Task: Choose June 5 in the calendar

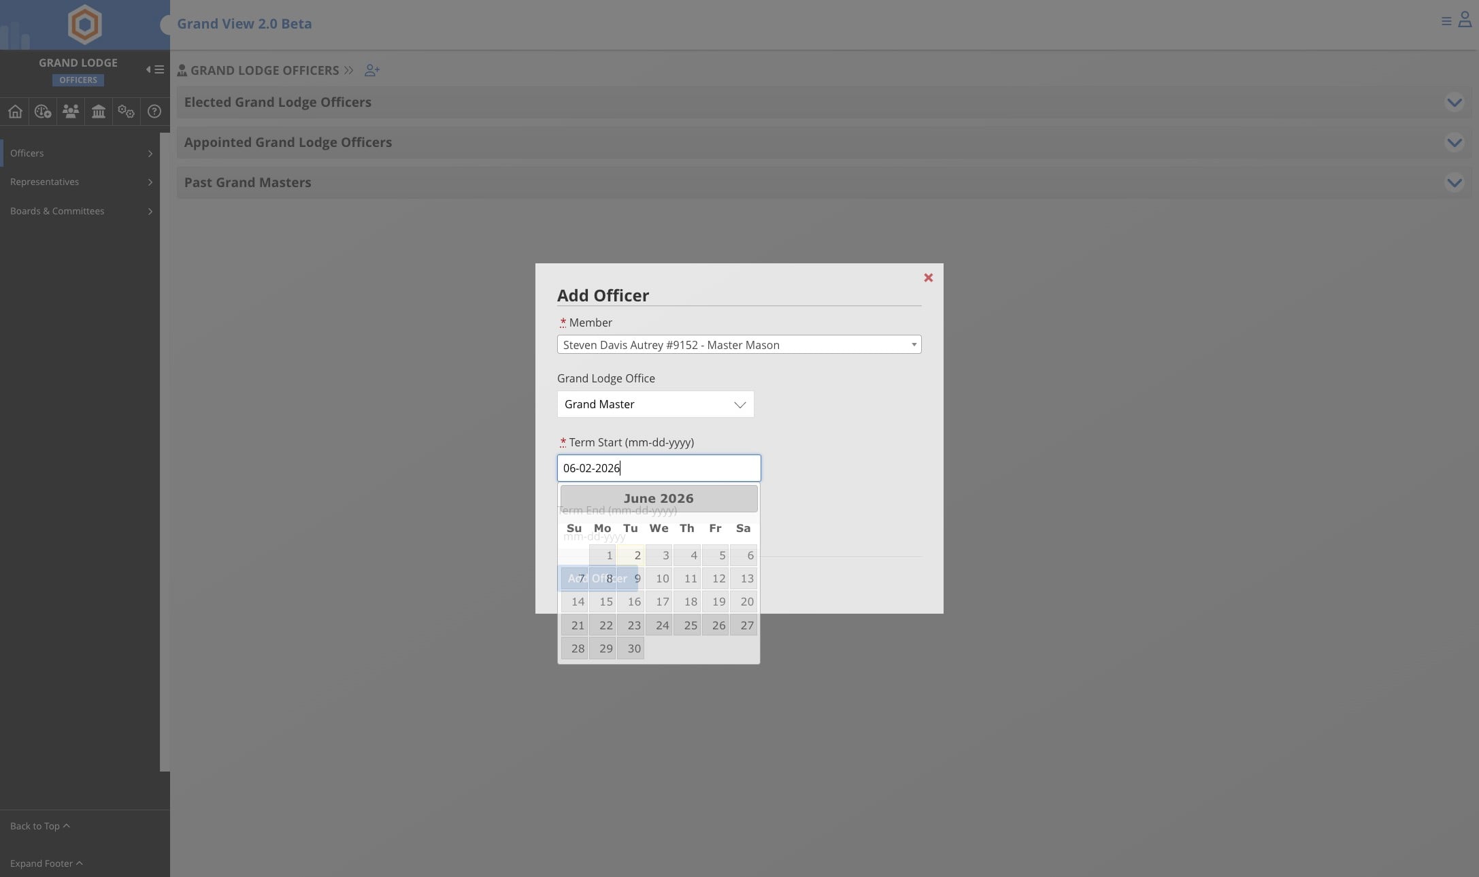Action: pyautogui.click(x=715, y=555)
